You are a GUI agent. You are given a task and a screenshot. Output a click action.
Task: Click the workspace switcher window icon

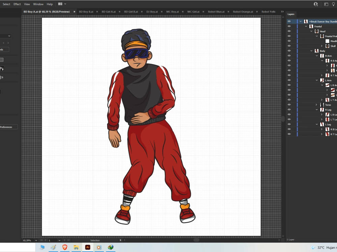pyautogui.click(x=326, y=4)
